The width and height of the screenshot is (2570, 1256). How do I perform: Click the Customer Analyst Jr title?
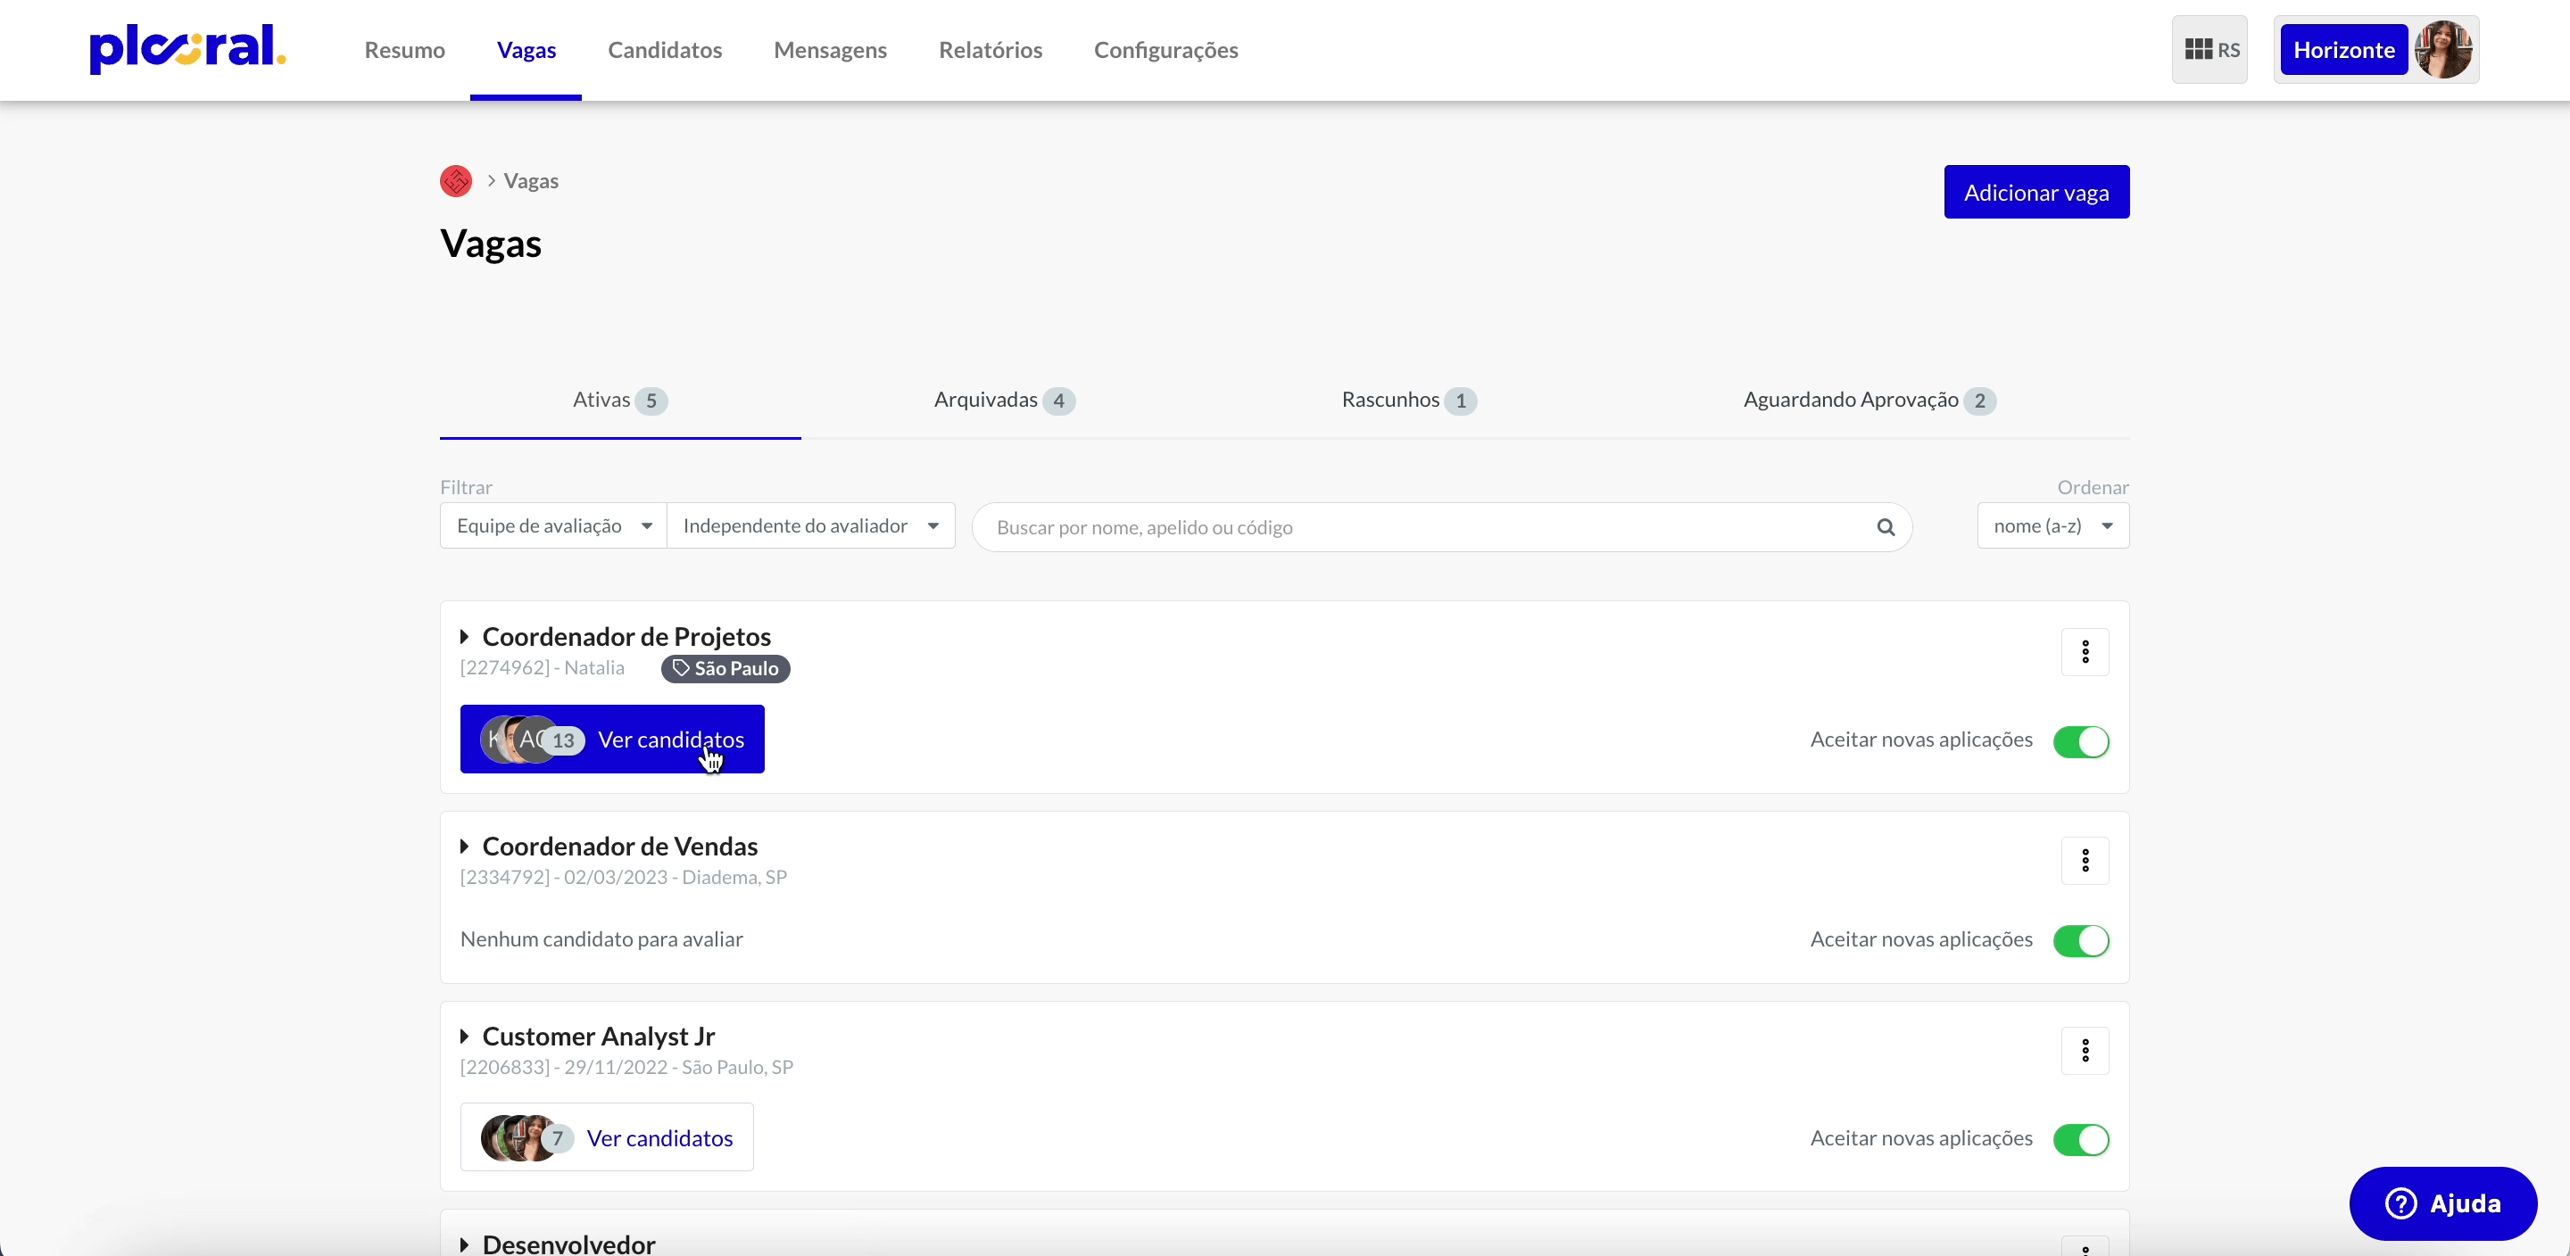[x=599, y=1036]
